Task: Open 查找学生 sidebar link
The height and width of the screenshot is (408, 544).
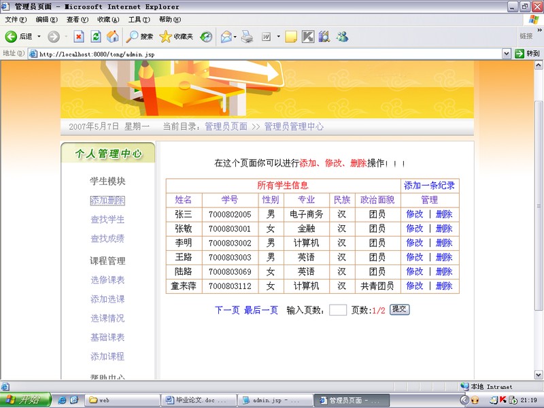Action: [x=107, y=220]
